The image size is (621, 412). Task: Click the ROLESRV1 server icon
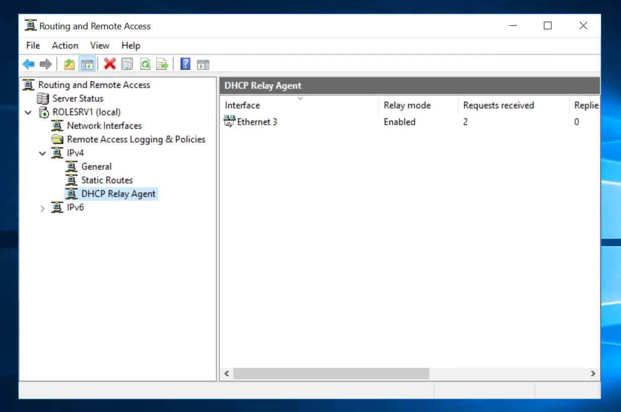point(43,112)
